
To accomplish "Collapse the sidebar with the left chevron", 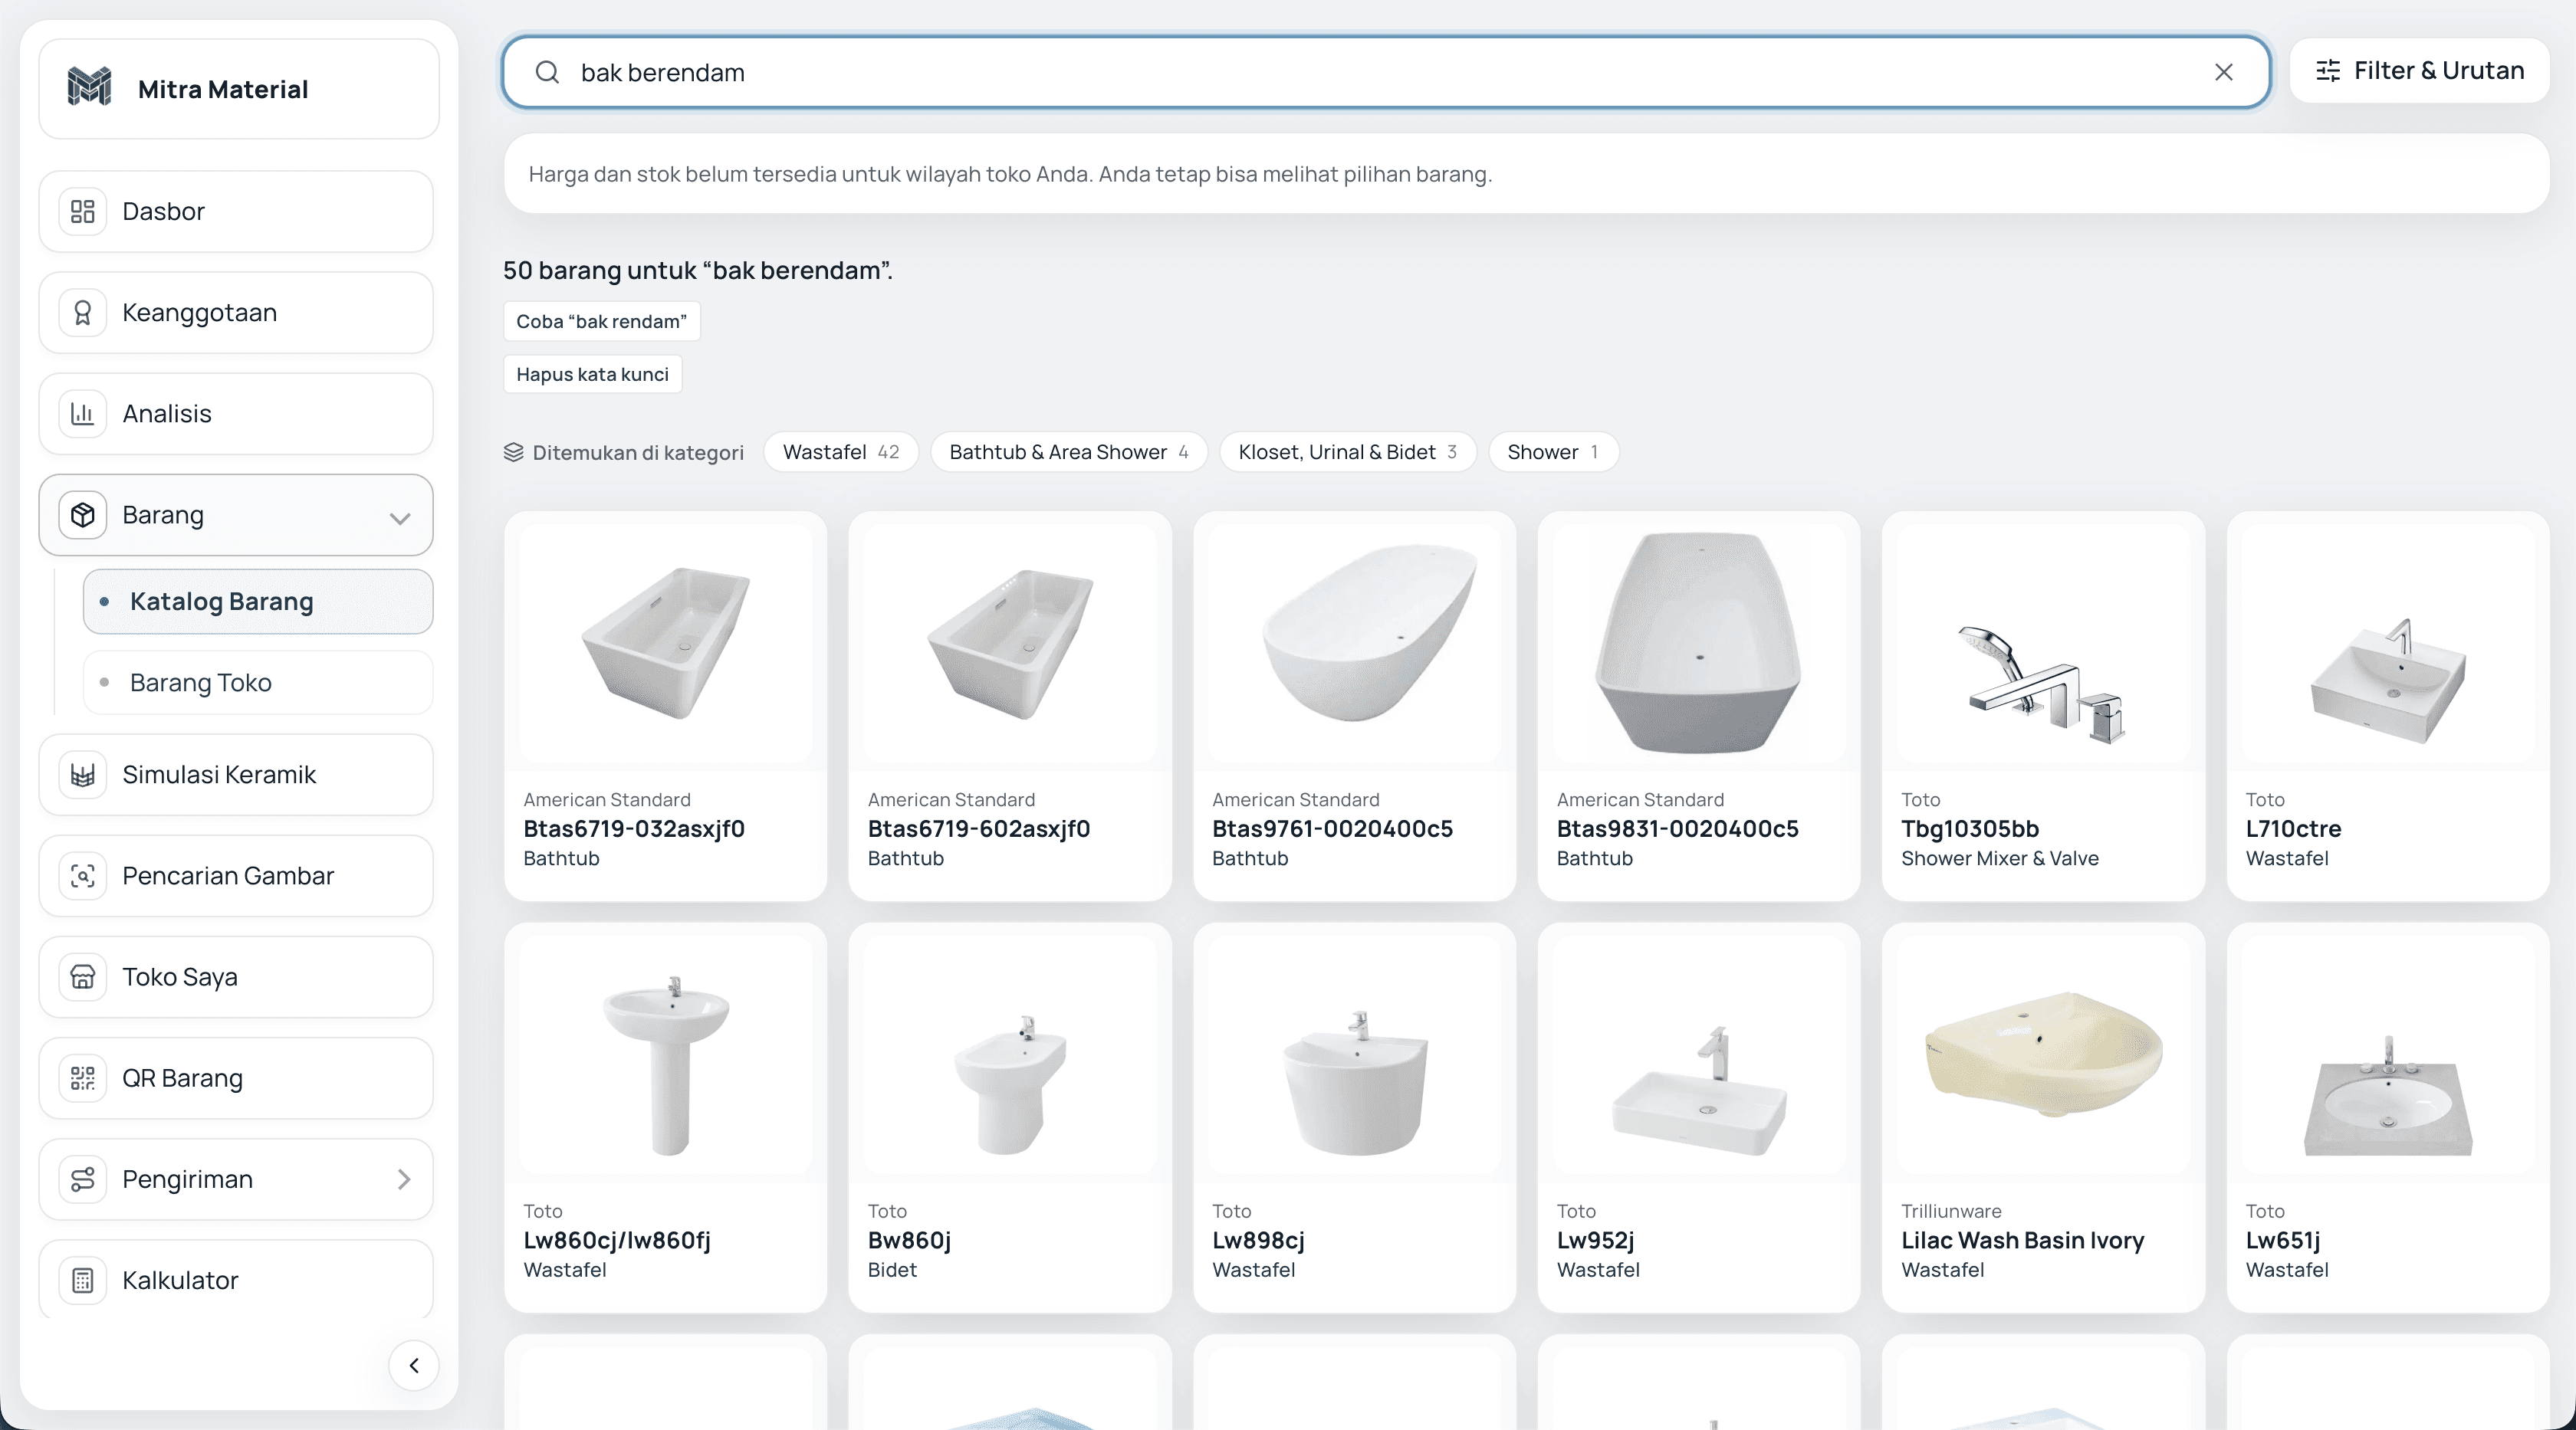I will coord(414,1365).
